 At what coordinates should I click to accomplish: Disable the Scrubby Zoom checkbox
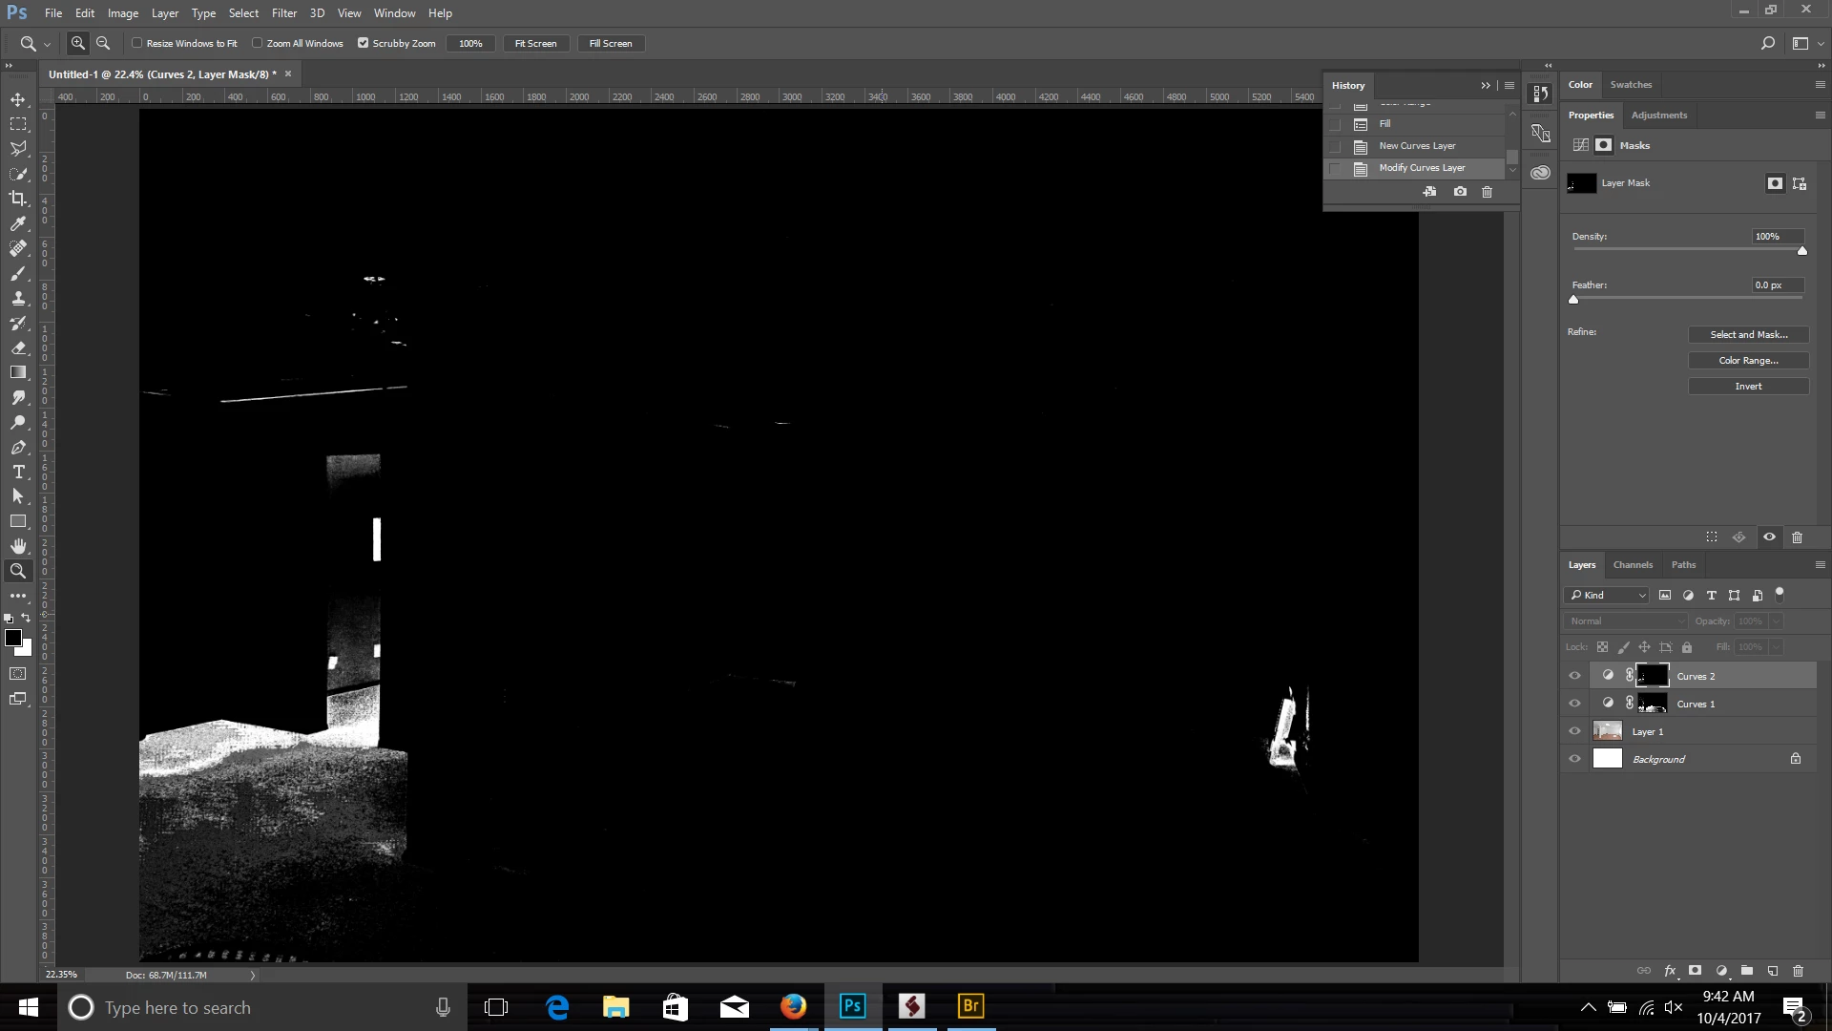(363, 43)
